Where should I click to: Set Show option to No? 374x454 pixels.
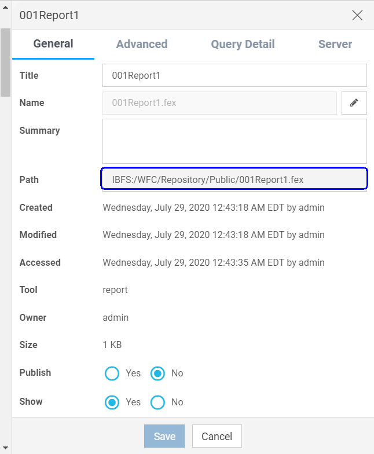157,402
